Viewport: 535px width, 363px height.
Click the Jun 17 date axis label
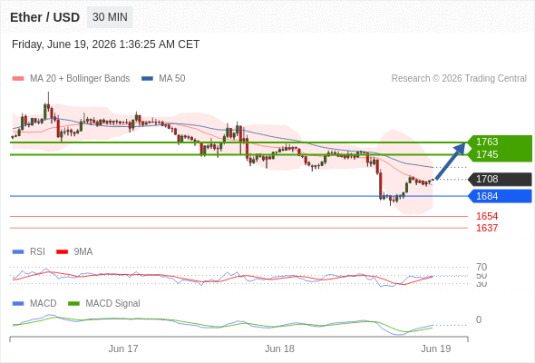pos(123,348)
